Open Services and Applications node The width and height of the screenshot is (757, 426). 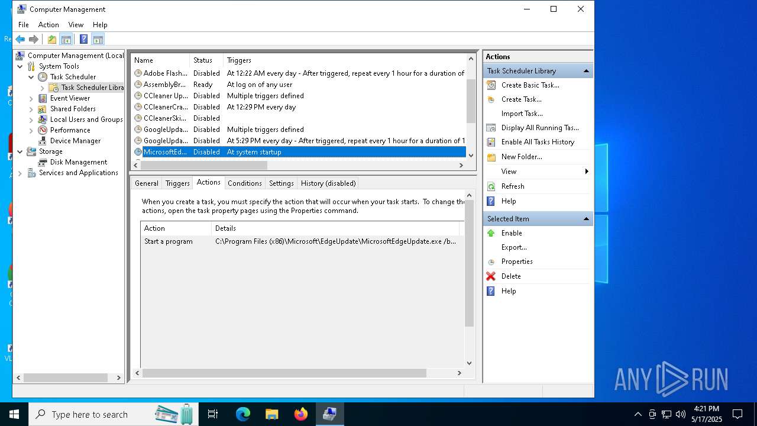tap(78, 173)
